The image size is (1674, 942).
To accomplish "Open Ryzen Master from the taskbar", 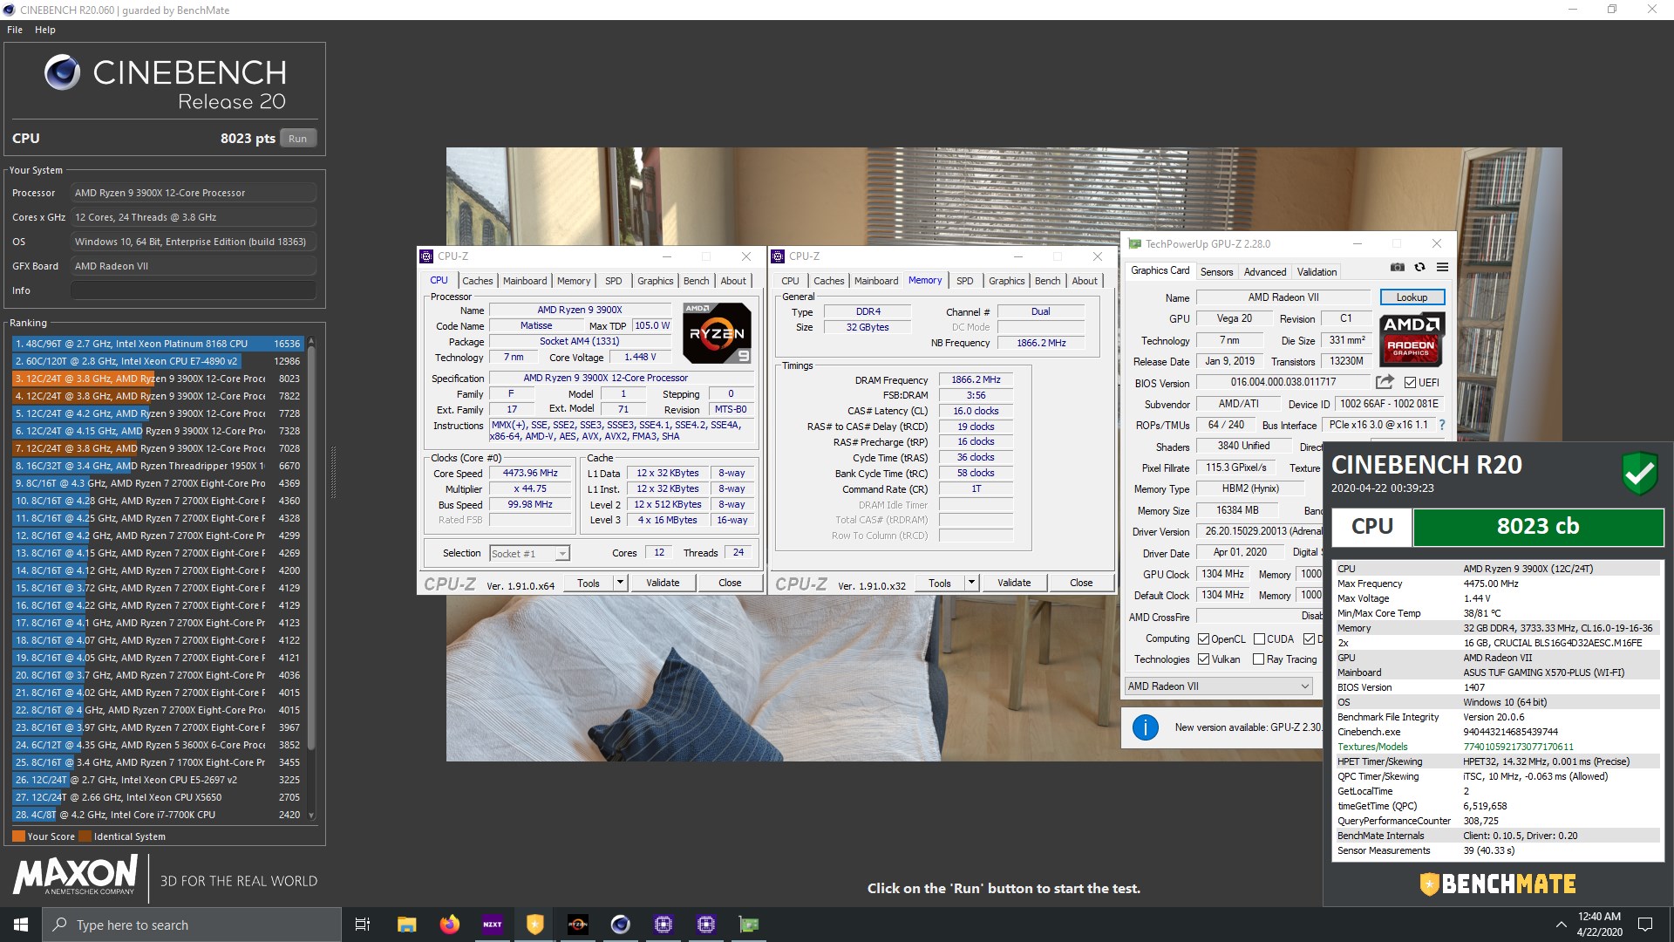I will 577,925.
